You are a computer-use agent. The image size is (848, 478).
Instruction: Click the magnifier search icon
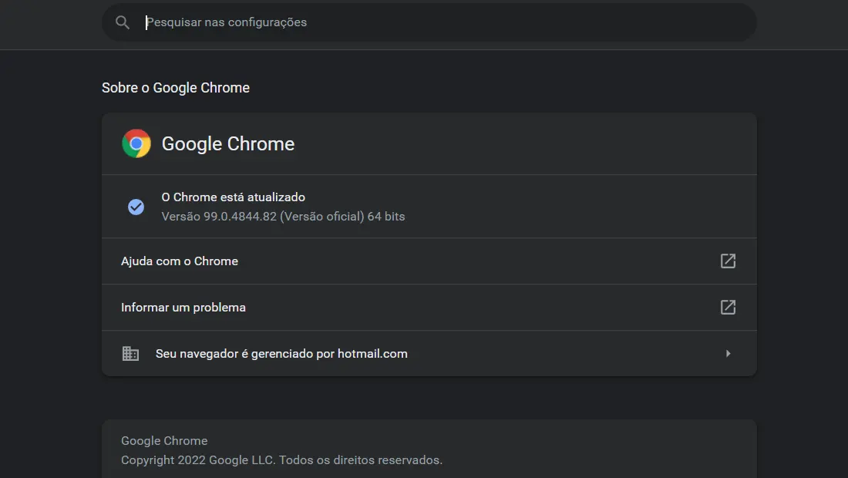123,22
